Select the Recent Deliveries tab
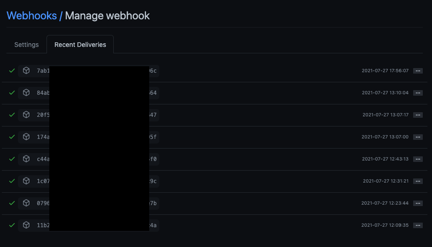Screen dimensions: 432x247 [x=80, y=45]
